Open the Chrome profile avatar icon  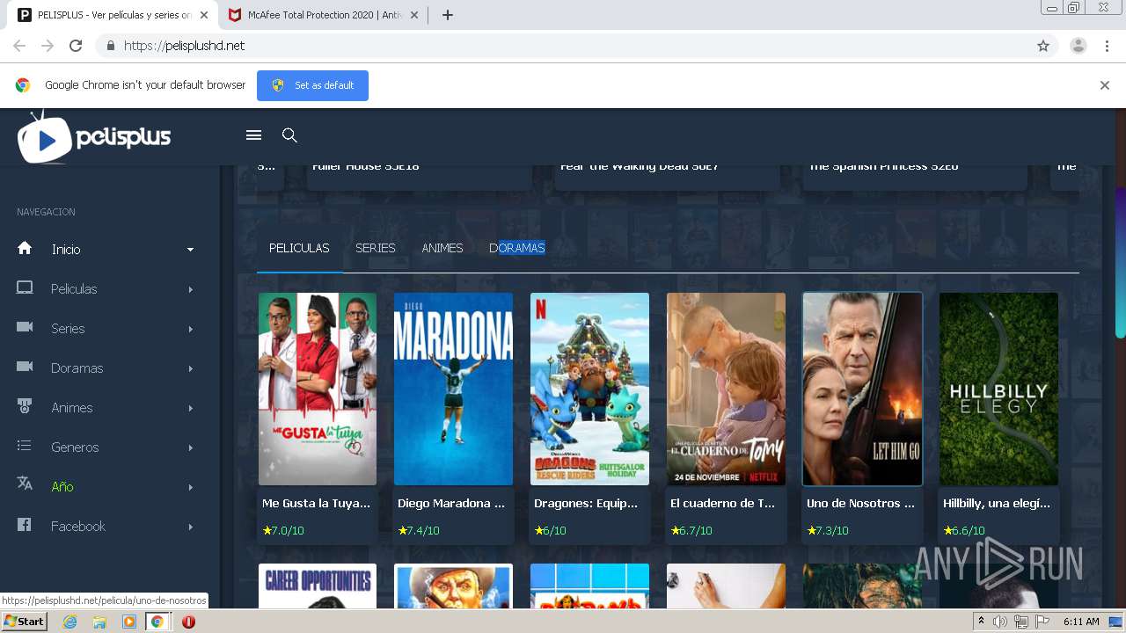coord(1078,46)
